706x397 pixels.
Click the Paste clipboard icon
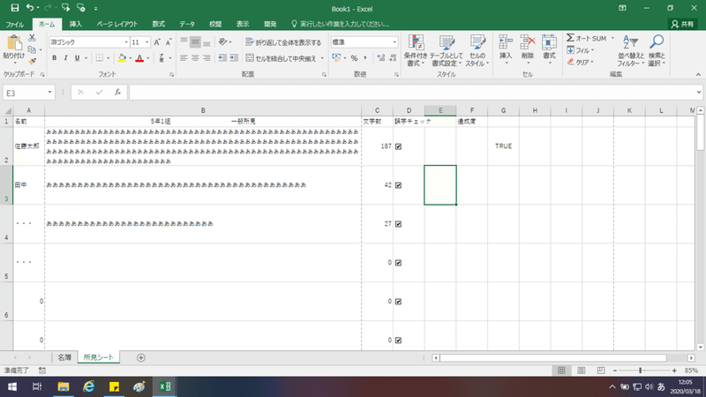coord(14,43)
